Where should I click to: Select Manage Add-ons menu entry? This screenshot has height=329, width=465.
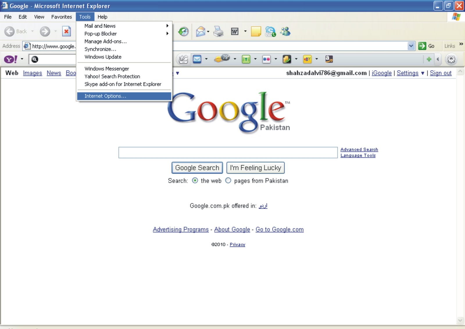coord(124,41)
